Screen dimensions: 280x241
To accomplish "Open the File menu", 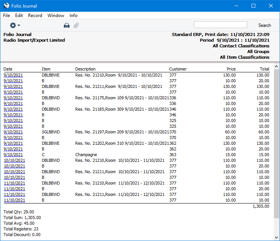I will (6, 16).
